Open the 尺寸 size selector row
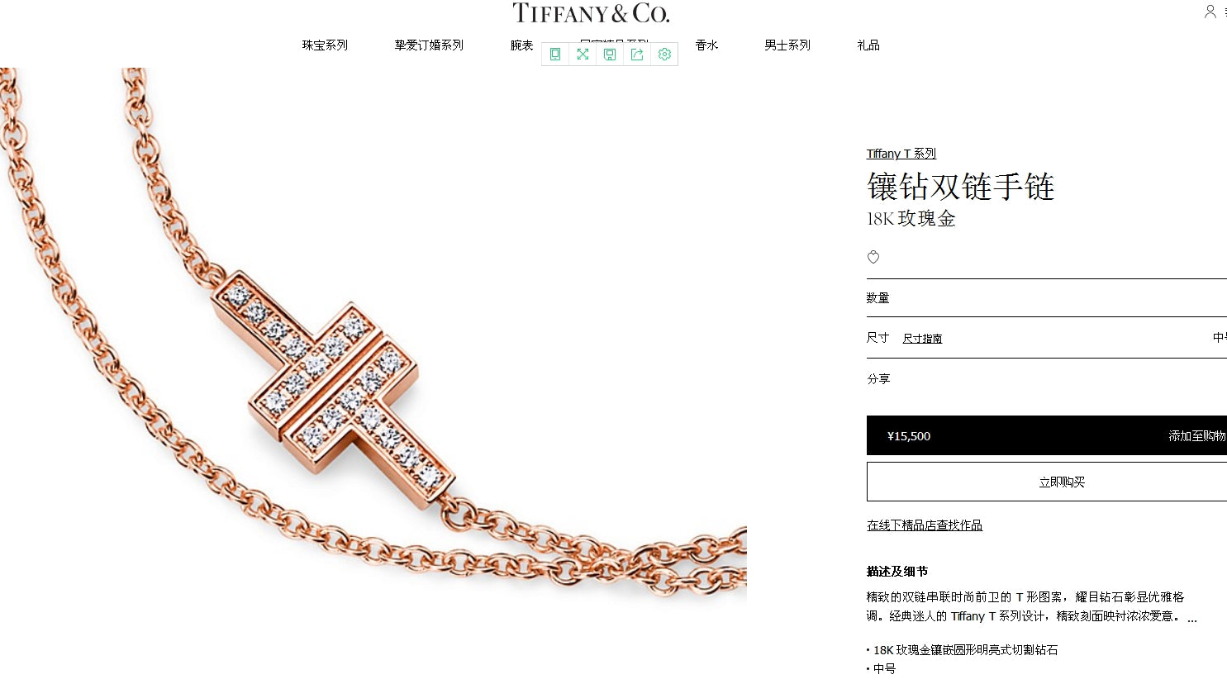 pyautogui.click(x=1047, y=338)
